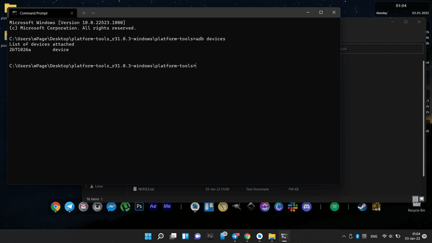Open Trello icon in the dock

[209, 207]
